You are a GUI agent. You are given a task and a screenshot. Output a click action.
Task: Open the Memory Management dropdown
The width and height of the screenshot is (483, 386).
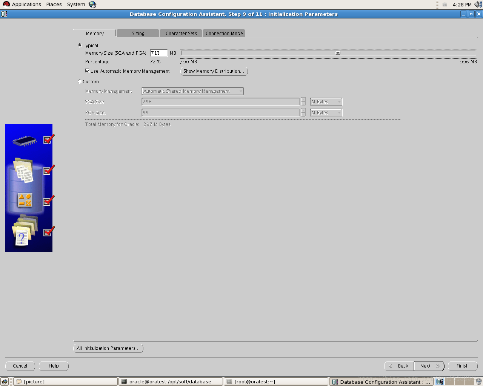coord(192,91)
